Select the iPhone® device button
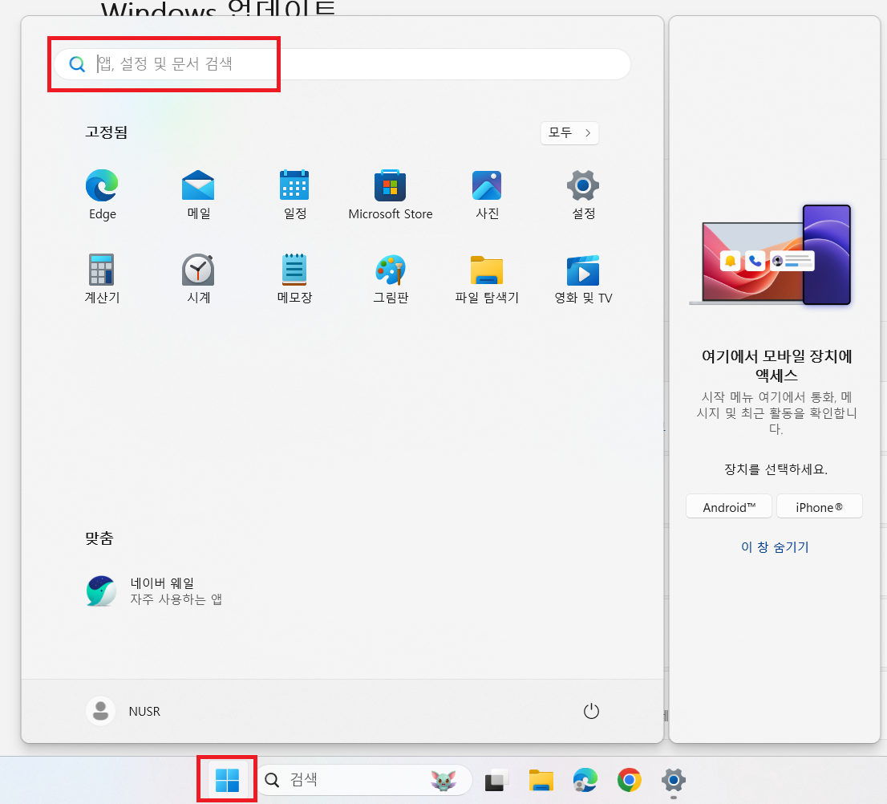 819,506
